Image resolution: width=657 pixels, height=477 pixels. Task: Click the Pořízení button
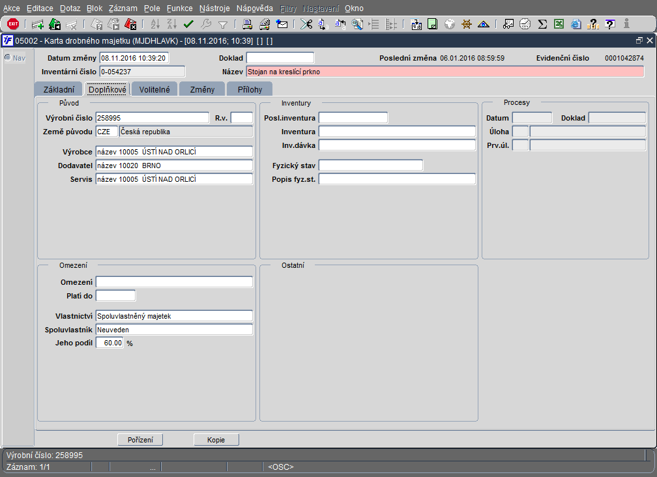coord(140,440)
